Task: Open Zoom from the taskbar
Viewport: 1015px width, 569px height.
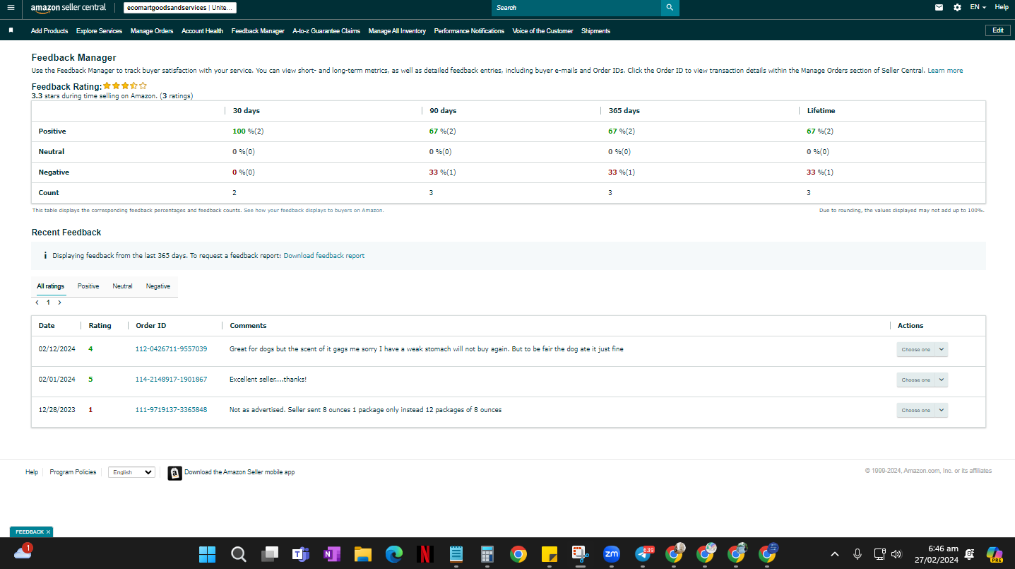Action: point(612,554)
